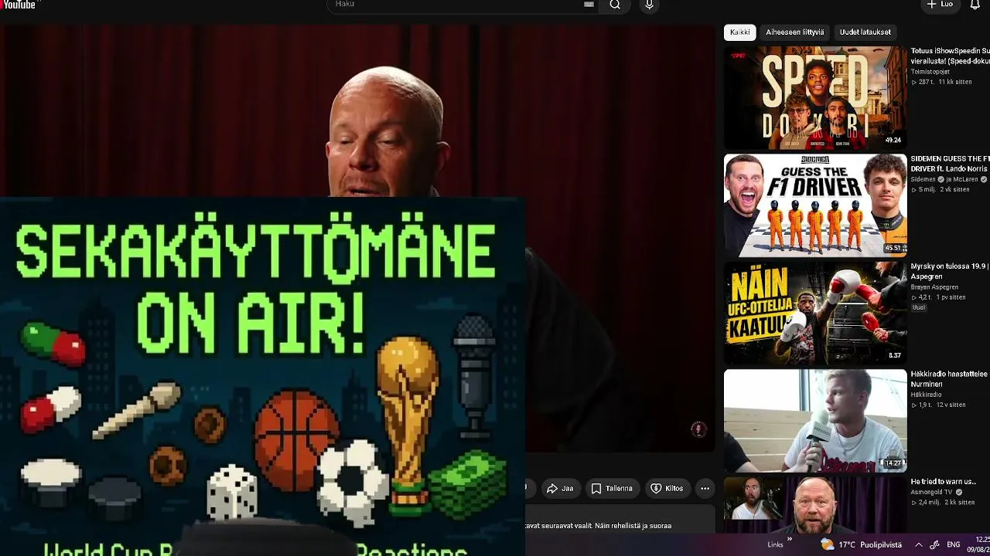Share the video with the Jaa button

click(x=560, y=489)
